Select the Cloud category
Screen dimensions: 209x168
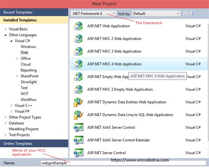click(26, 65)
